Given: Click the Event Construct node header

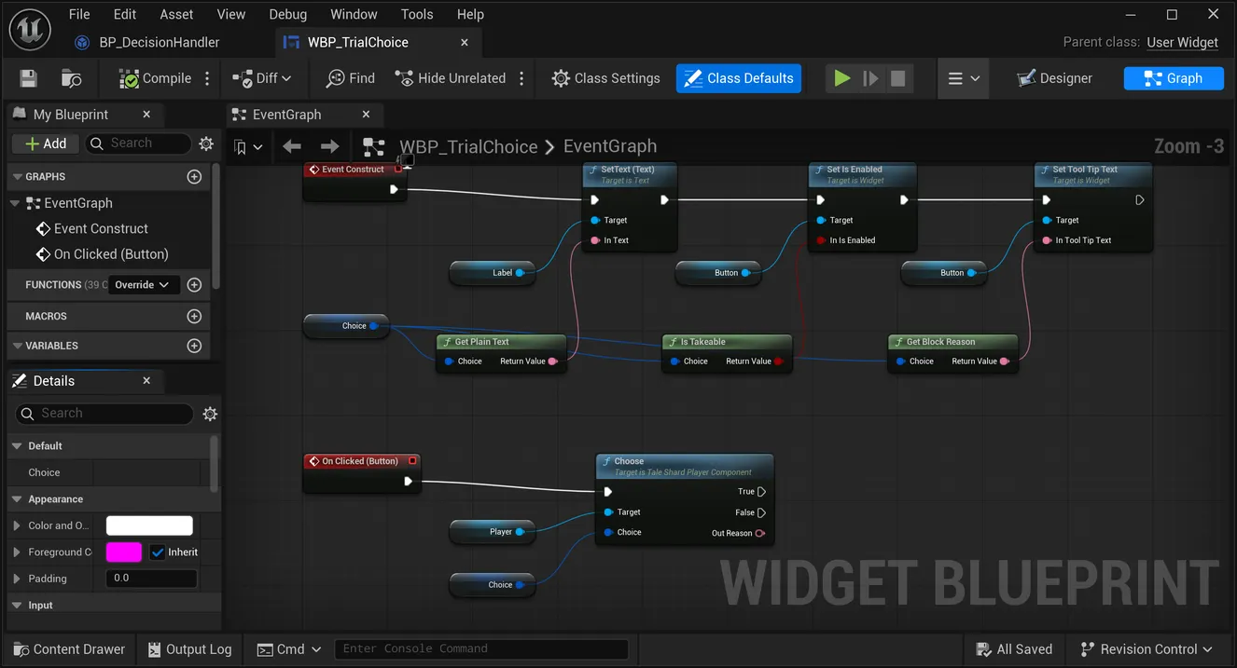Looking at the screenshot, I should pyautogui.click(x=354, y=170).
